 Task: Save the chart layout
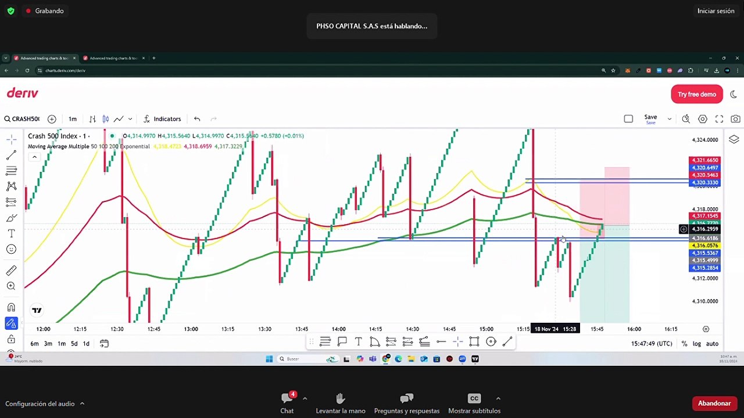pyautogui.click(x=650, y=119)
